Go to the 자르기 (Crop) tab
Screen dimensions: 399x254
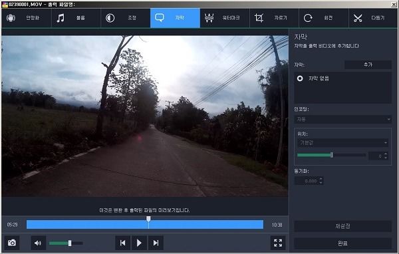tap(274, 18)
